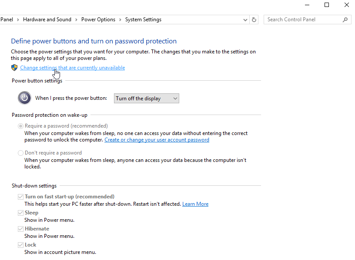Screen dimensions: 355x260
Task: Go to Hardware and Sound breadcrumb
Action: [47, 20]
